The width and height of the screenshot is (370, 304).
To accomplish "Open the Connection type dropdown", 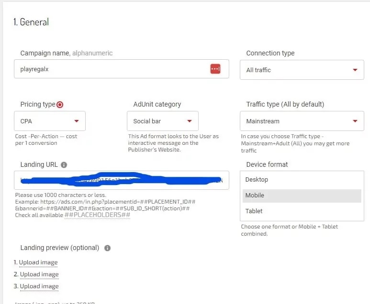I will 302,70.
